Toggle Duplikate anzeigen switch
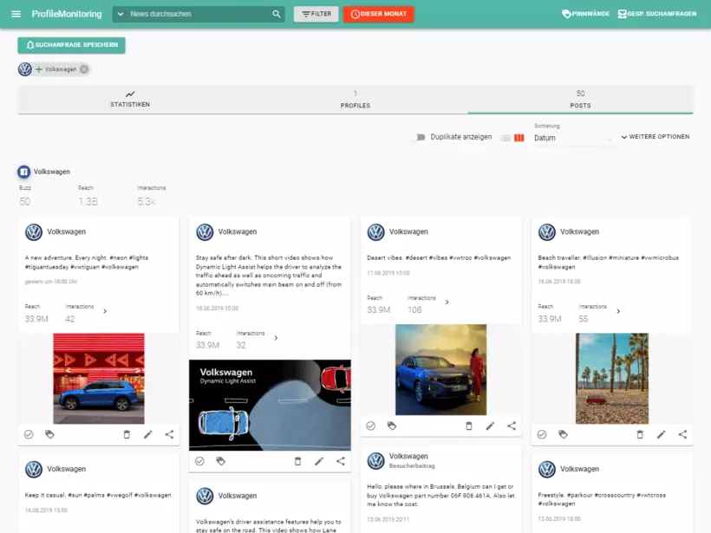711x533 pixels. coord(418,137)
